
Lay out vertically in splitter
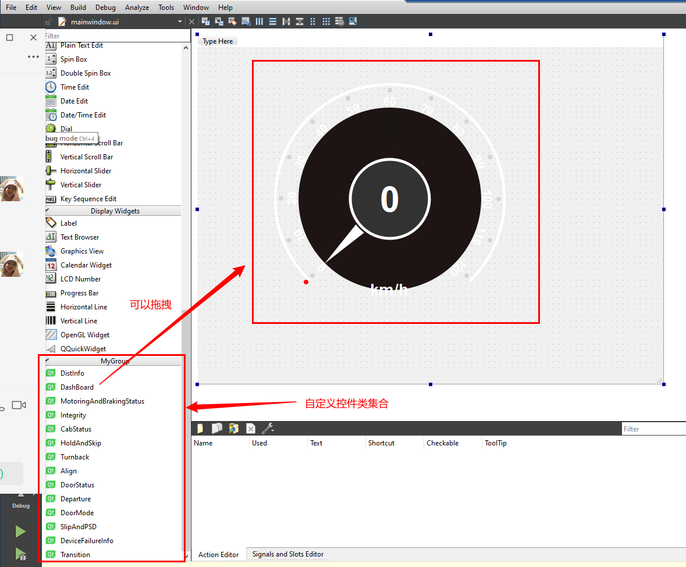[x=300, y=22]
